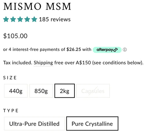Image resolution: width=147 pixels, height=133 pixels.
Task: Open the Shipping policy link
Action: (43, 63)
